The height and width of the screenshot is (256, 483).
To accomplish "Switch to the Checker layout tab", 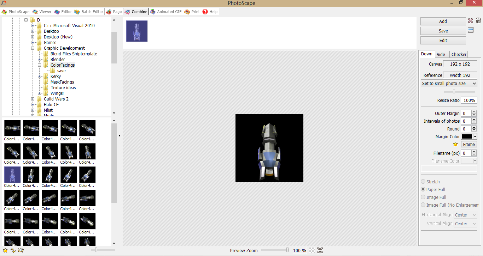I will tap(459, 54).
